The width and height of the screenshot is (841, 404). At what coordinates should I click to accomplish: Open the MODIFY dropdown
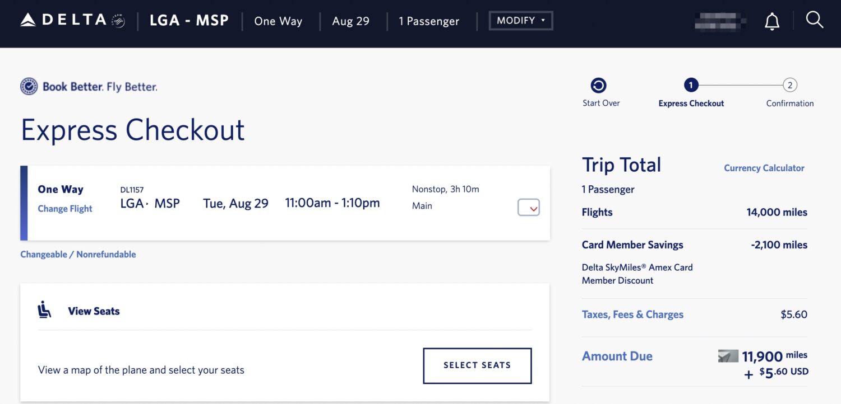(x=520, y=20)
